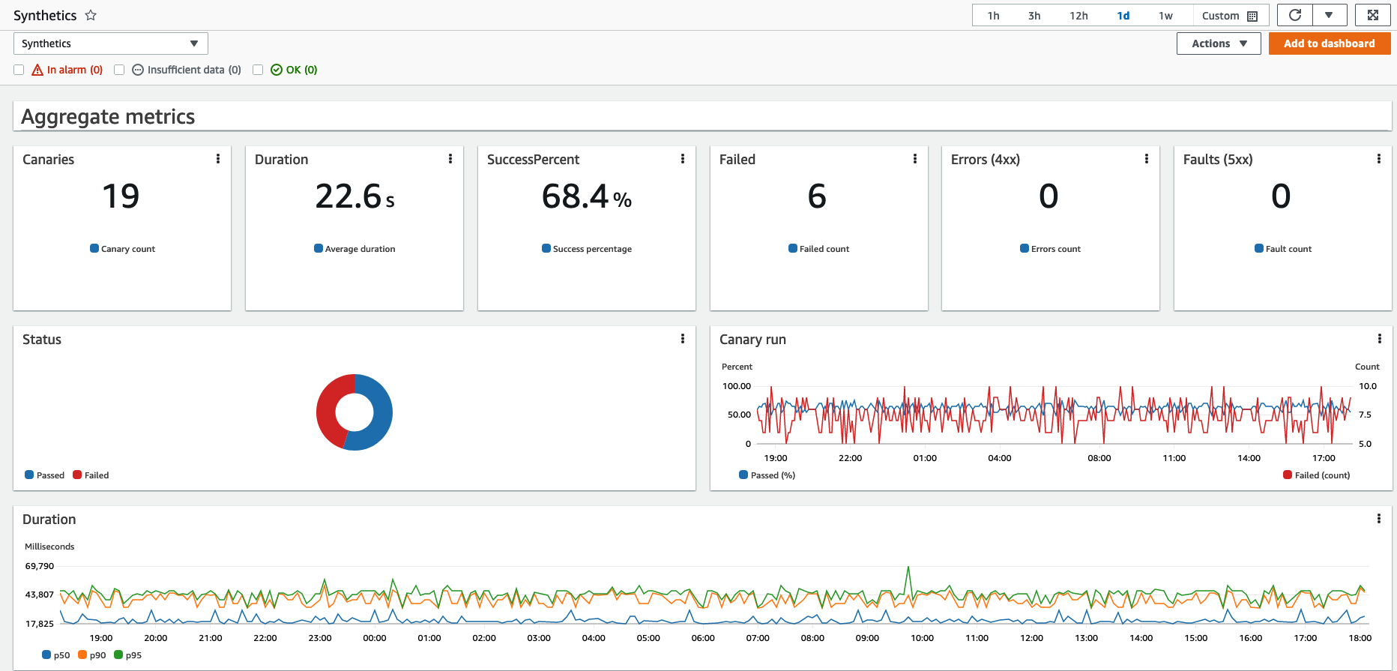Expand the Actions dropdown menu

tap(1219, 43)
